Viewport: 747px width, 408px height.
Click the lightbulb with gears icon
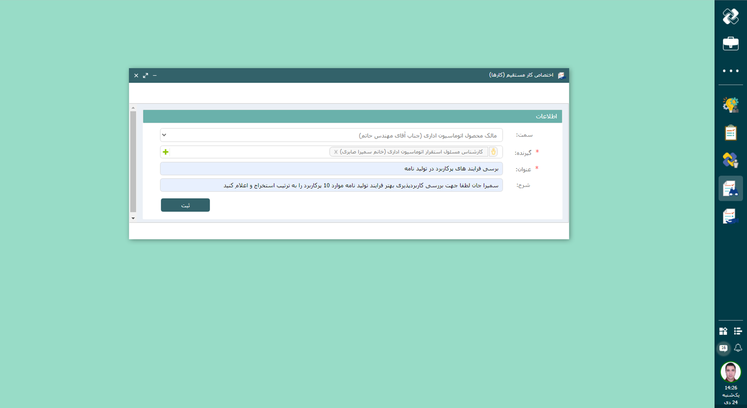tap(730, 105)
